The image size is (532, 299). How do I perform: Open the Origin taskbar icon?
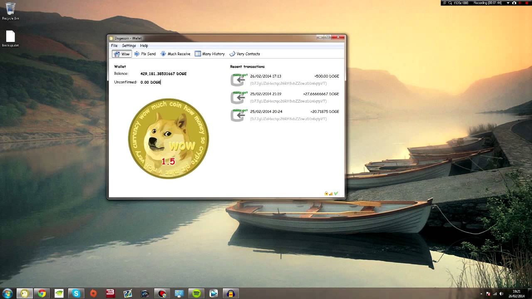point(93,293)
